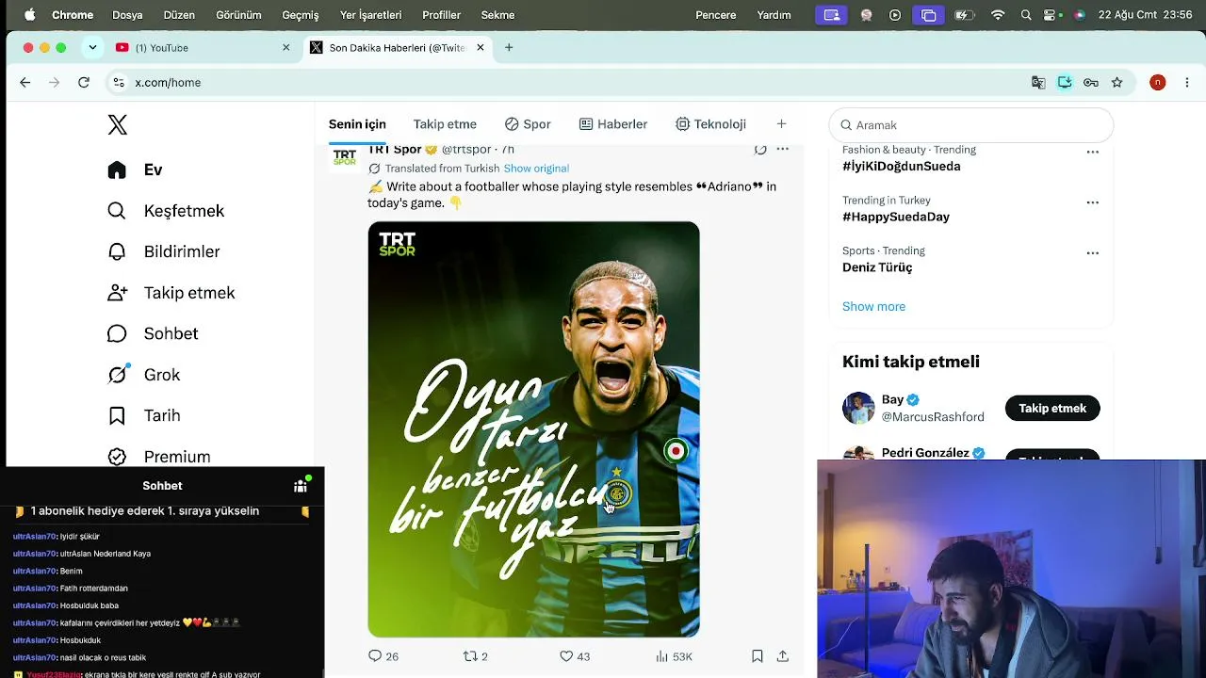Open the Haberler timeline tab
Screen dimensions: 1206x678
click(x=613, y=124)
